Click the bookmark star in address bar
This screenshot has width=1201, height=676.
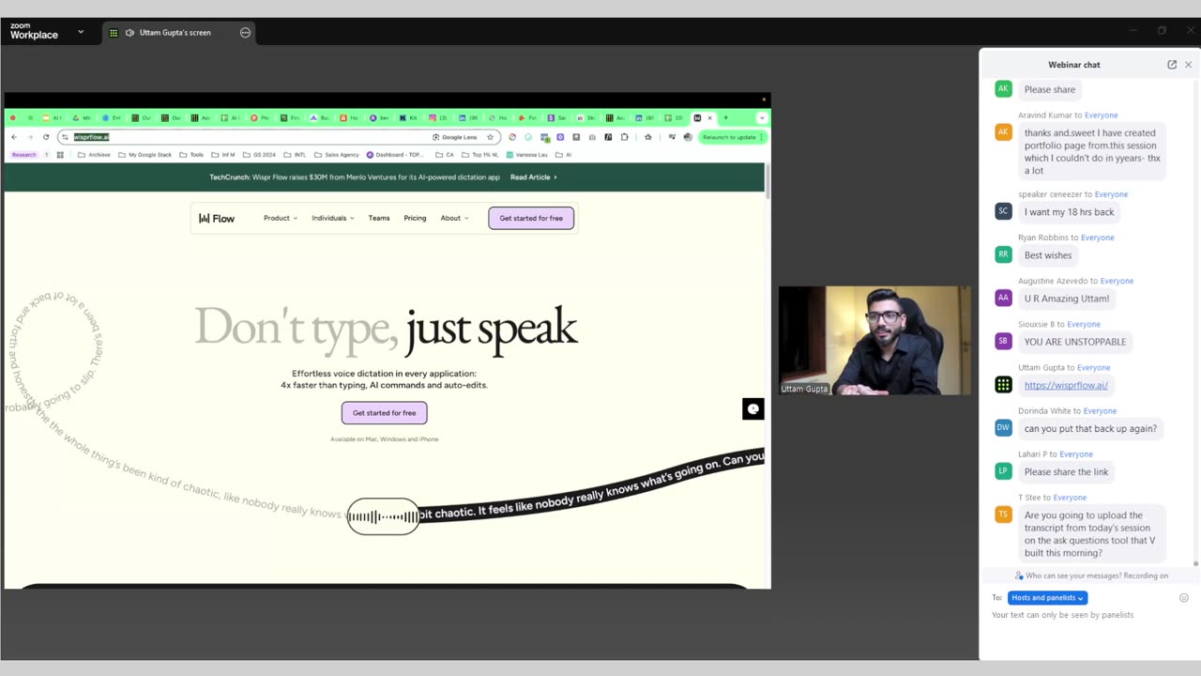(x=490, y=137)
